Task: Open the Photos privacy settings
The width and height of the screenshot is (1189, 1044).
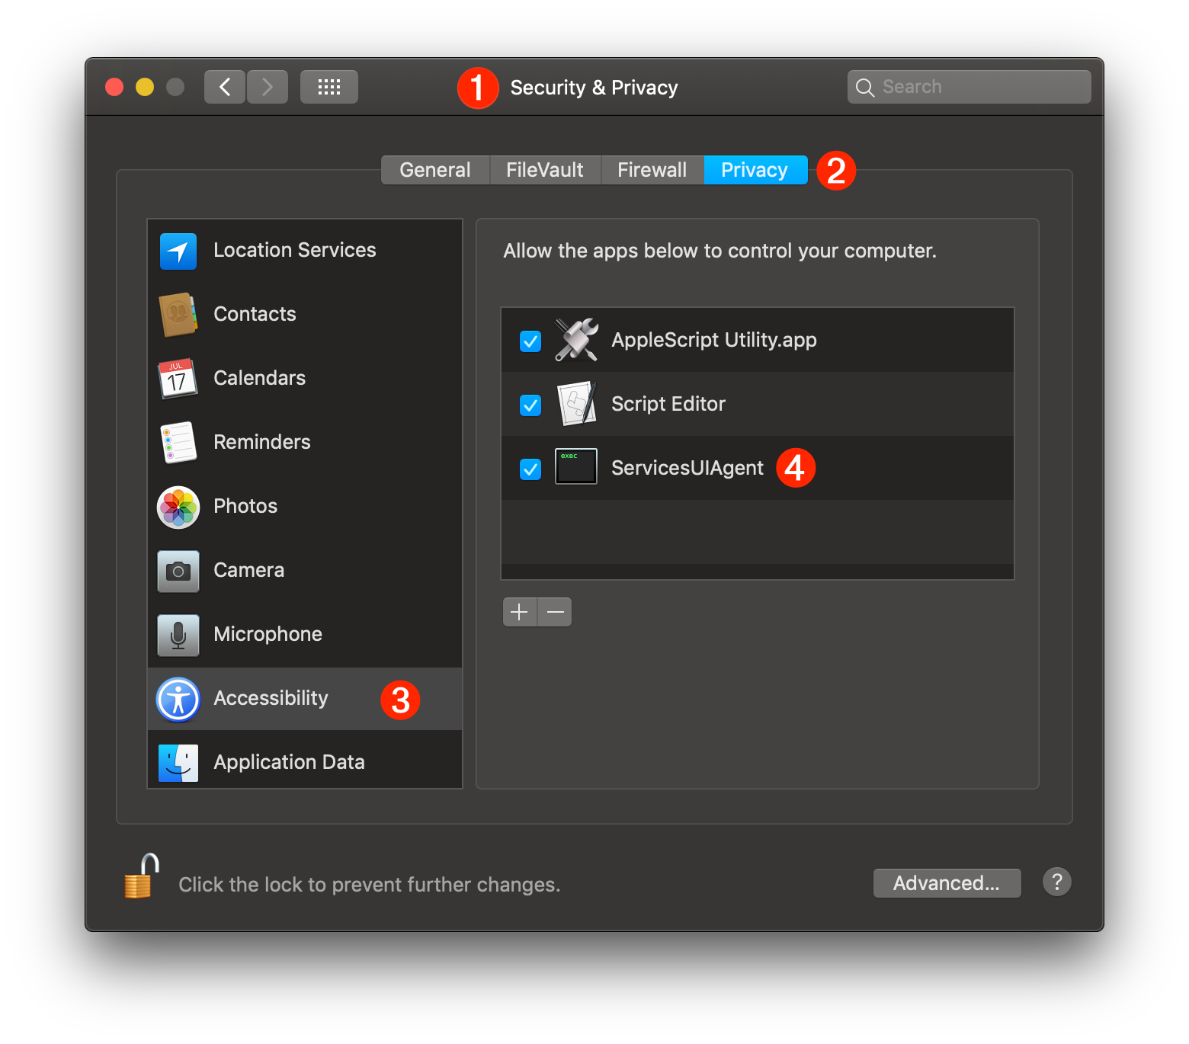Action: (178, 507)
